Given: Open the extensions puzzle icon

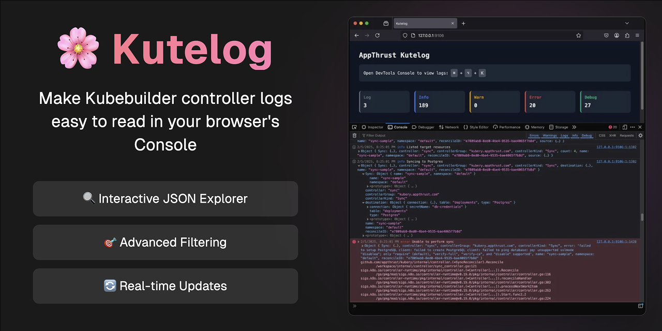Looking at the screenshot, I should [x=627, y=35].
